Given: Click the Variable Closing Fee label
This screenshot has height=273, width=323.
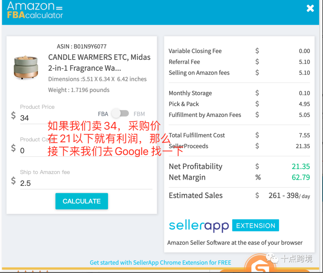Looking at the screenshot, I should pyautogui.click(x=195, y=51).
